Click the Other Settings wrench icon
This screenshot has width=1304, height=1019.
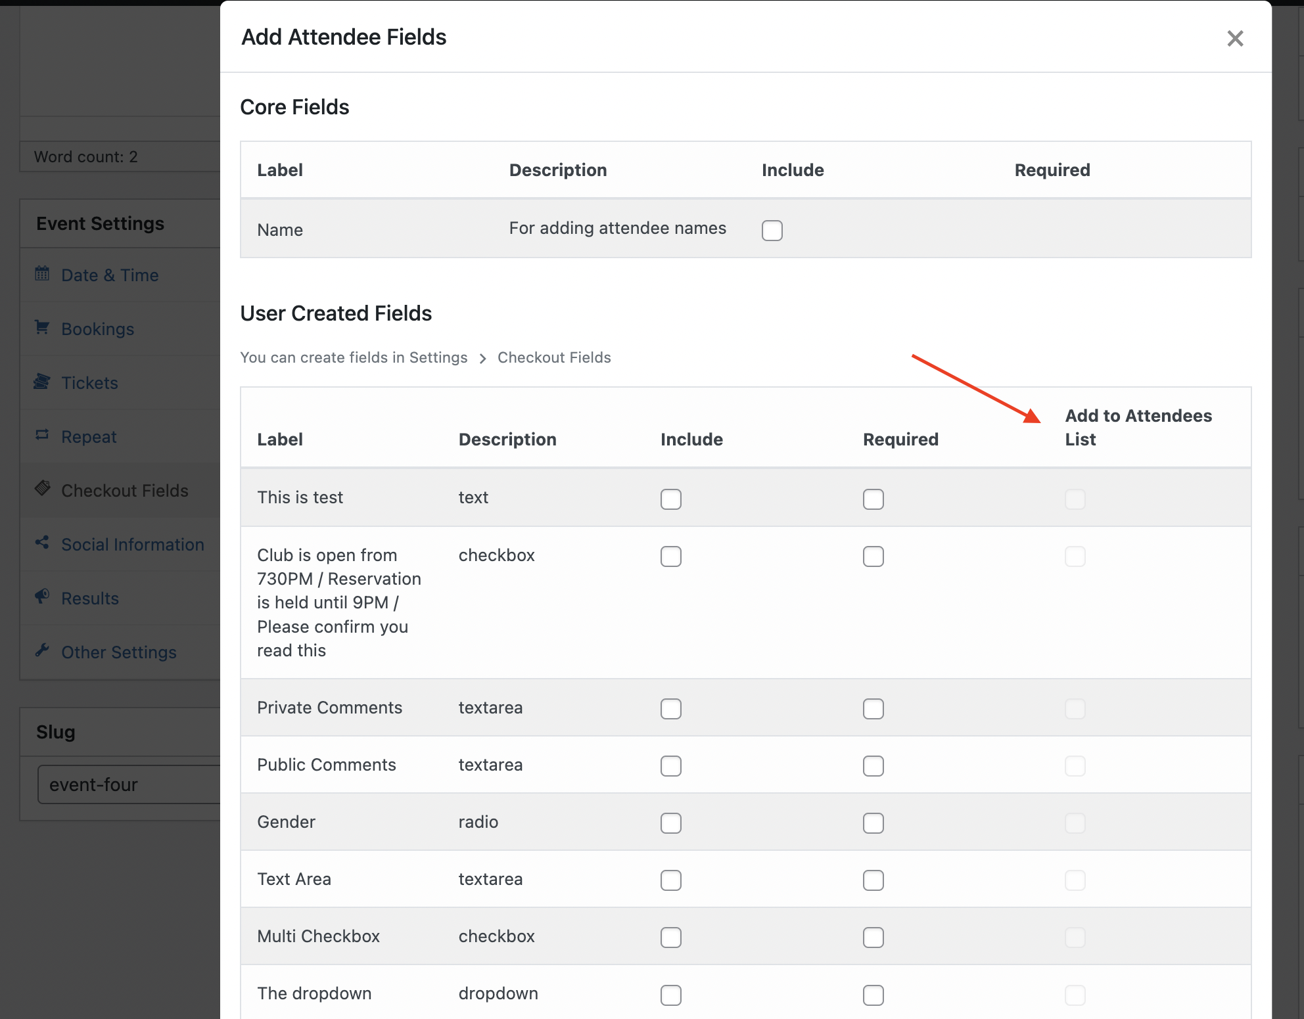[x=41, y=651]
